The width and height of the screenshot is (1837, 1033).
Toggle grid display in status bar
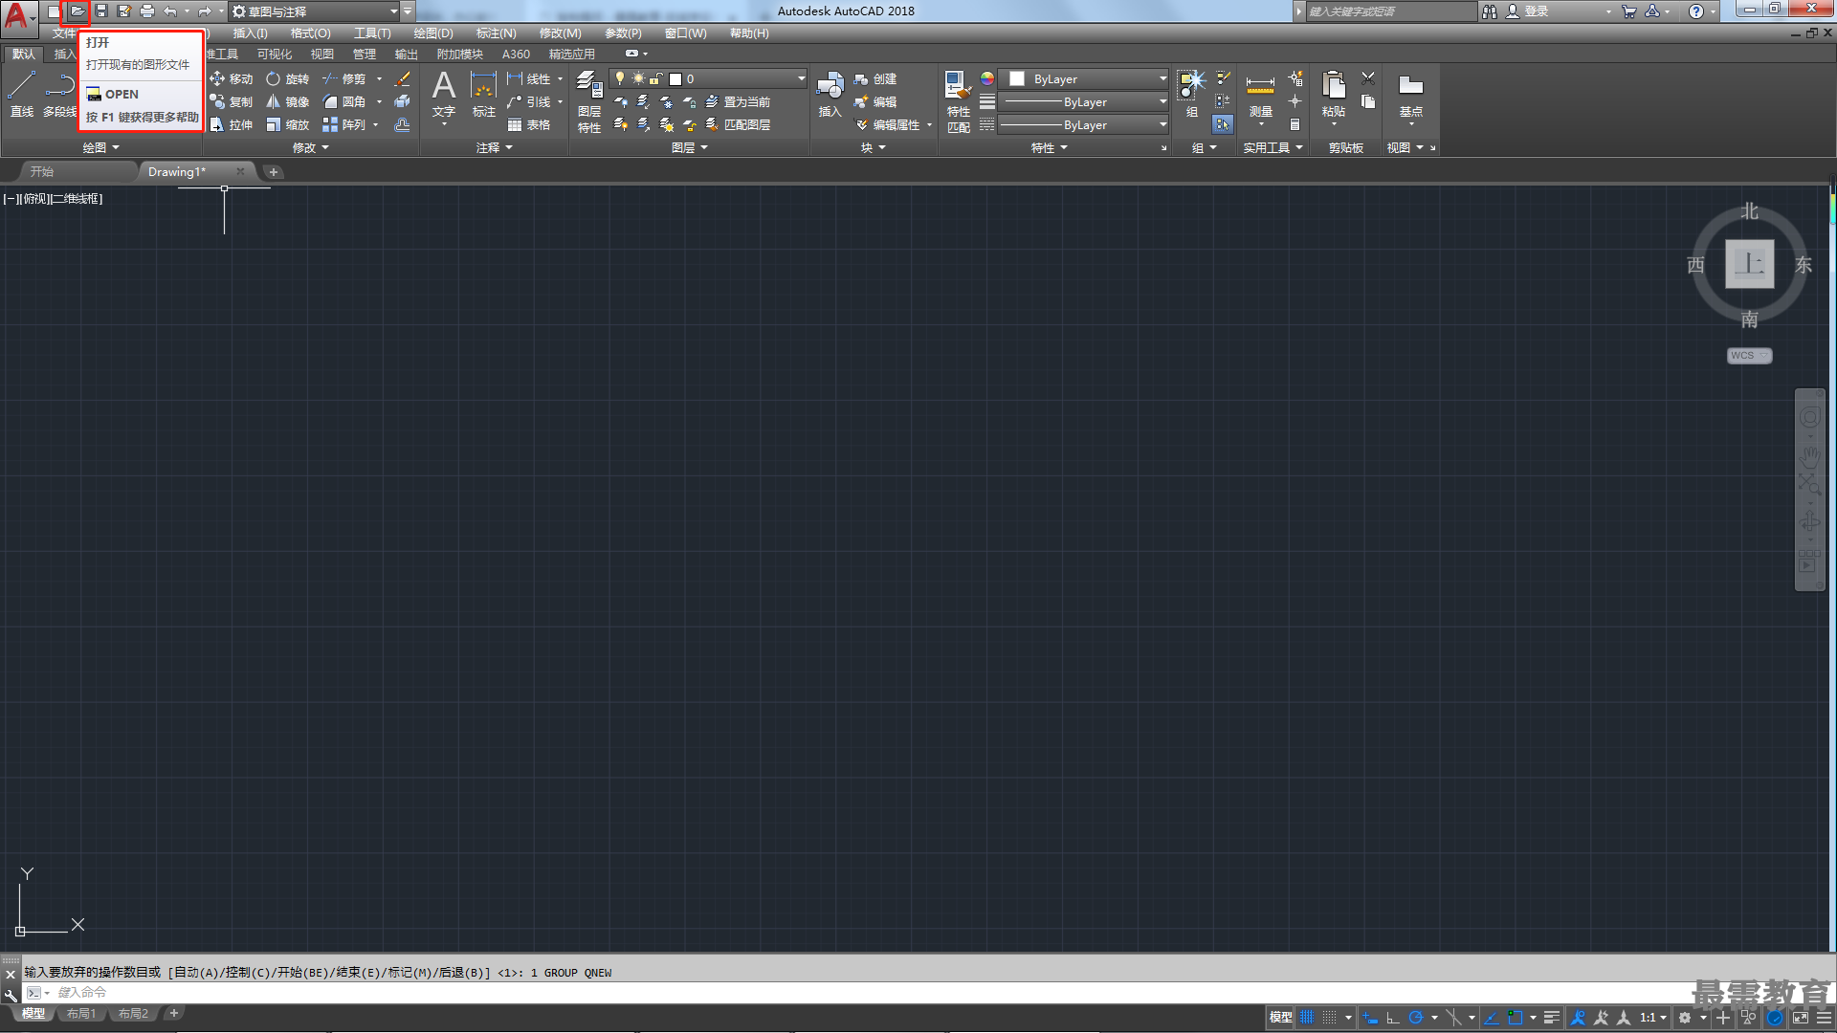coord(1307,1018)
